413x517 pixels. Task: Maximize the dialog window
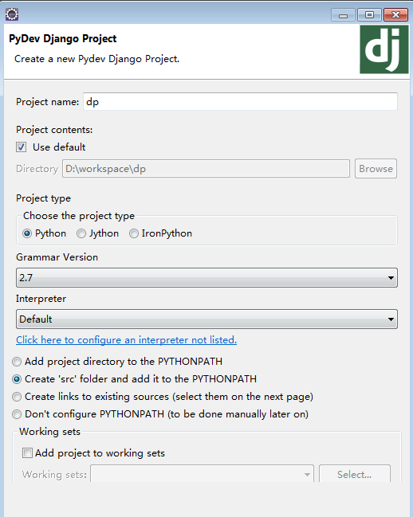369,15
